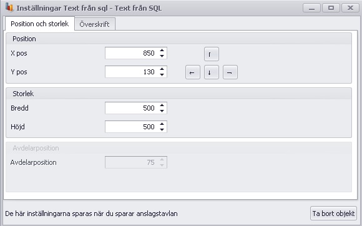
Task: Select the Position och storlek tab
Action: [x=39, y=24]
